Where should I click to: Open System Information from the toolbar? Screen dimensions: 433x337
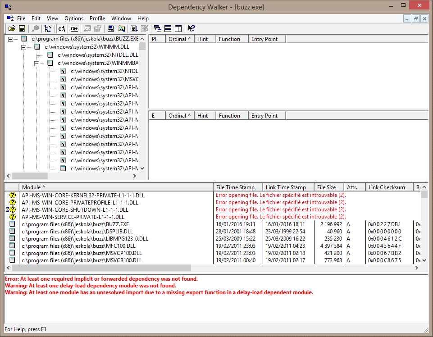point(110,29)
